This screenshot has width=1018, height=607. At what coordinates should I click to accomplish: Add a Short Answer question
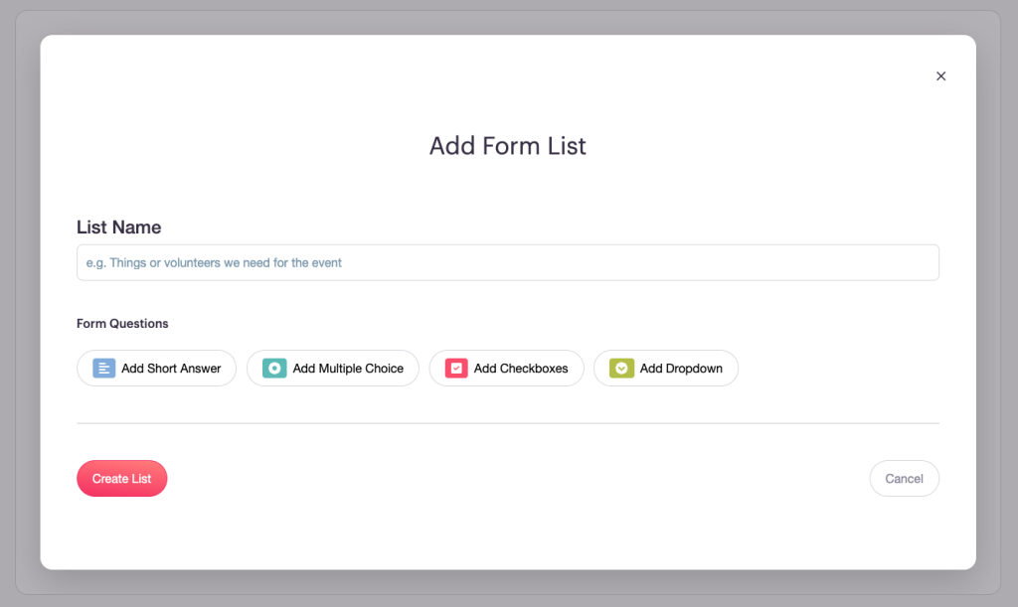click(x=156, y=368)
